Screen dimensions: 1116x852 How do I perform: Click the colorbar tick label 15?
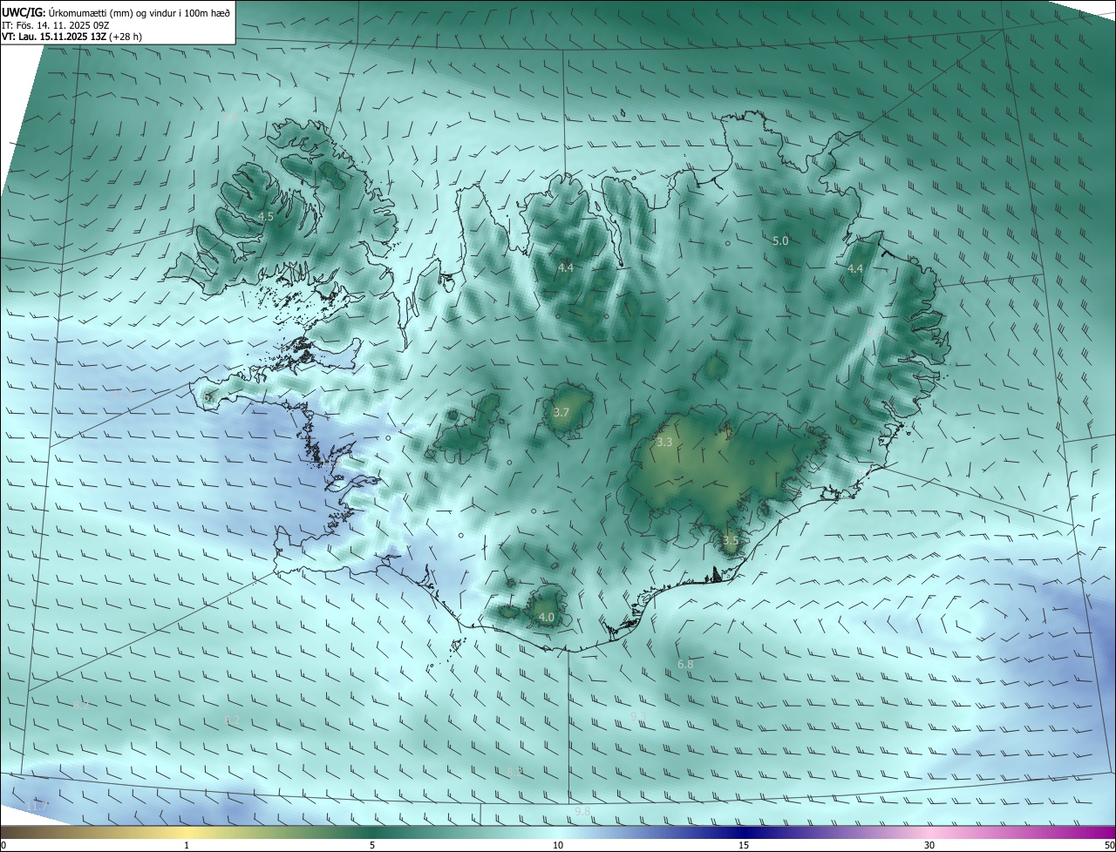(x=744, y=845)
